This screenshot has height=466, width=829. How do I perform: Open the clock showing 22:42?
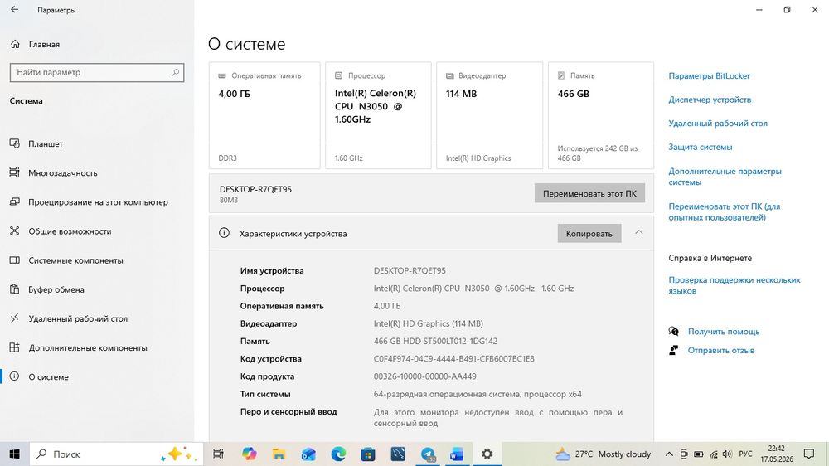[777, 454]
